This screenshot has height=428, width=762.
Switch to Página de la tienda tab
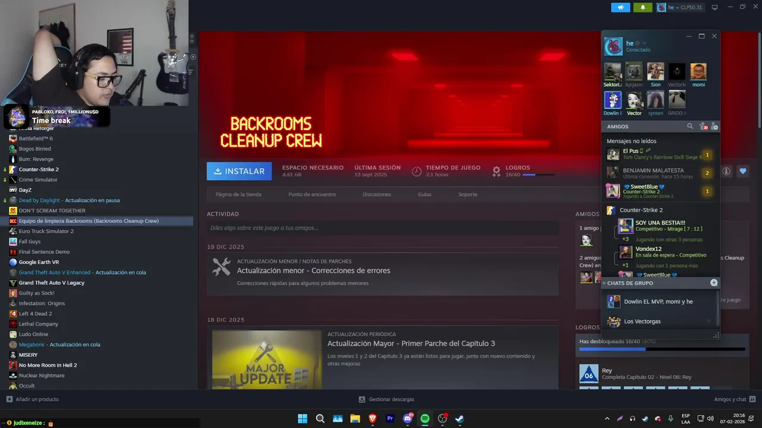click(238, 194)
